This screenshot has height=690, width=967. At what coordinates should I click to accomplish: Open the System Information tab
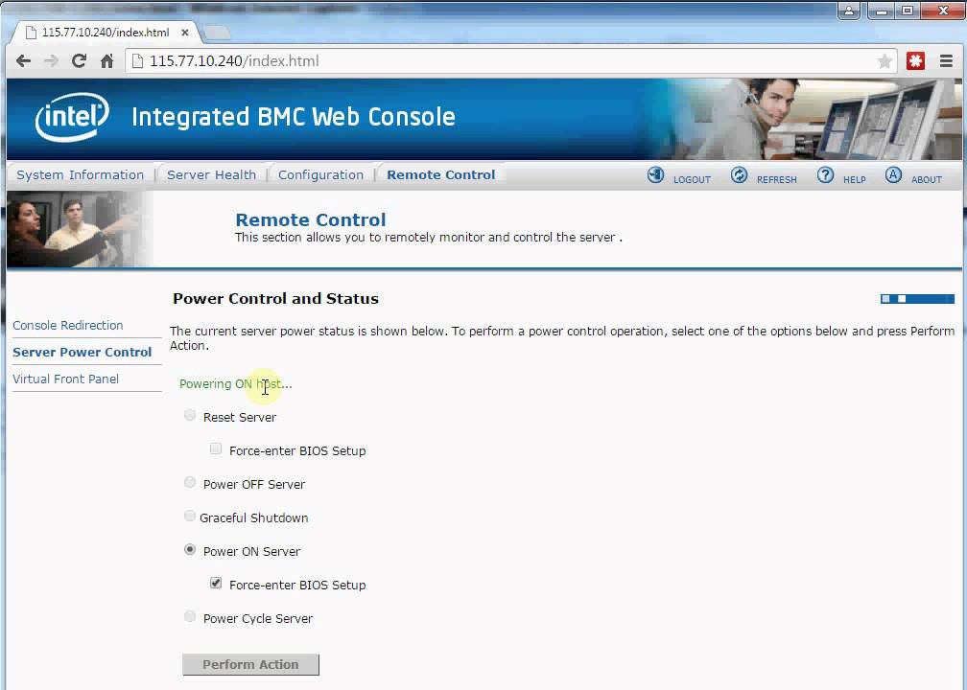tap(81, 175)
